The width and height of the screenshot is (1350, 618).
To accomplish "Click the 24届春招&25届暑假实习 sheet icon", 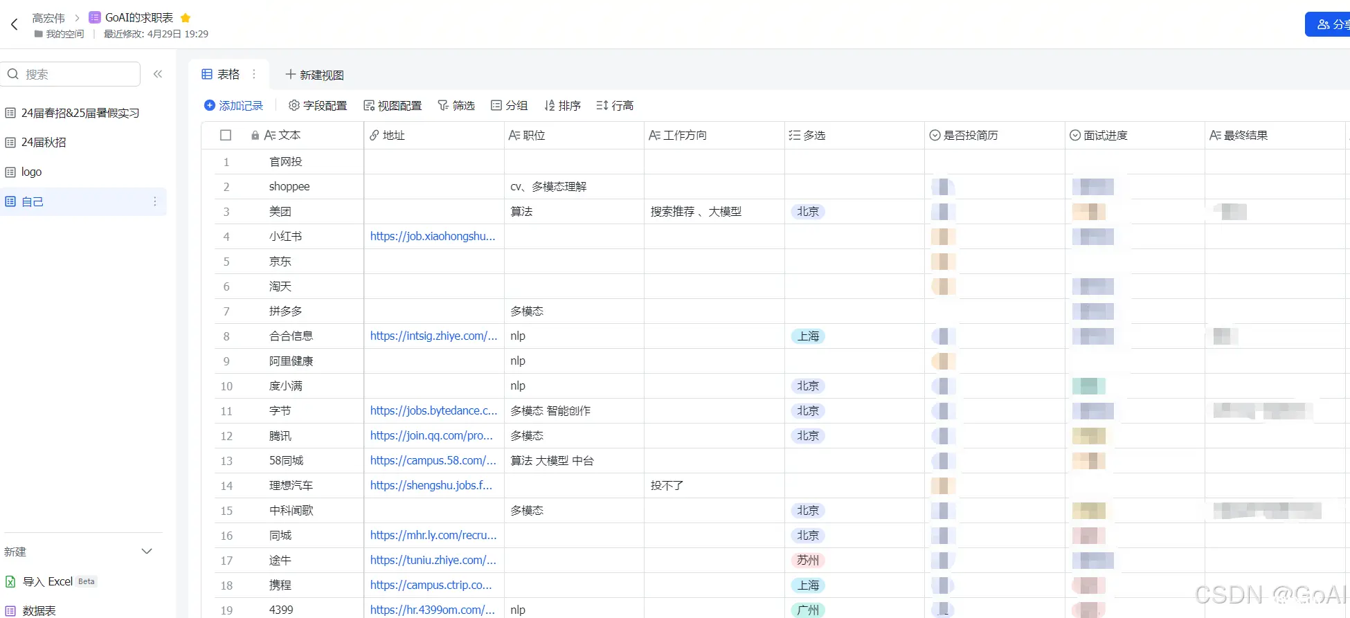I will [10, 113].
